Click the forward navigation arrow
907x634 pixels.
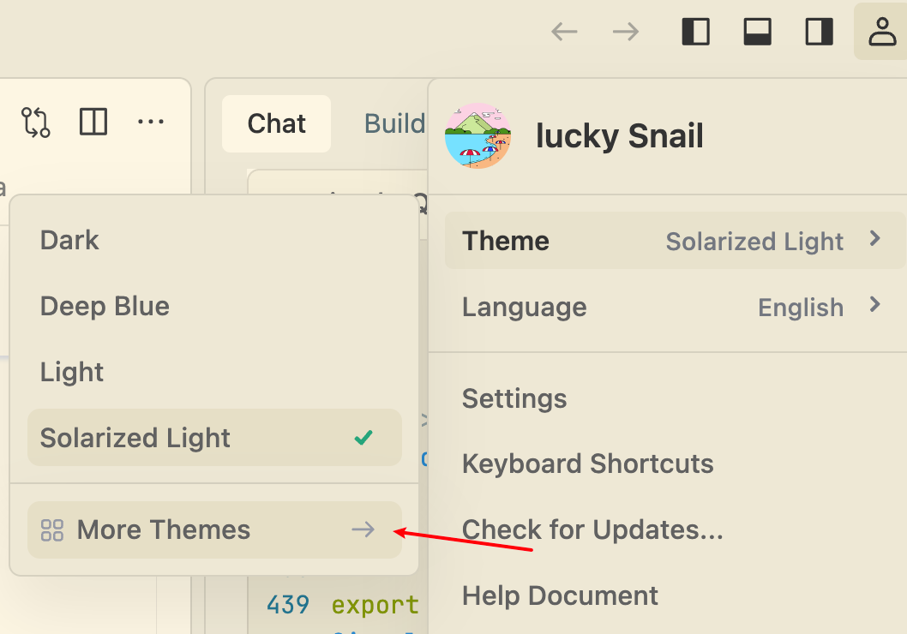point(626,32)
